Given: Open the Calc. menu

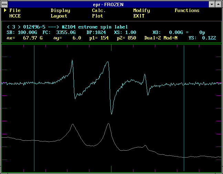Looking at the screenshot, I should pos(99,11).
